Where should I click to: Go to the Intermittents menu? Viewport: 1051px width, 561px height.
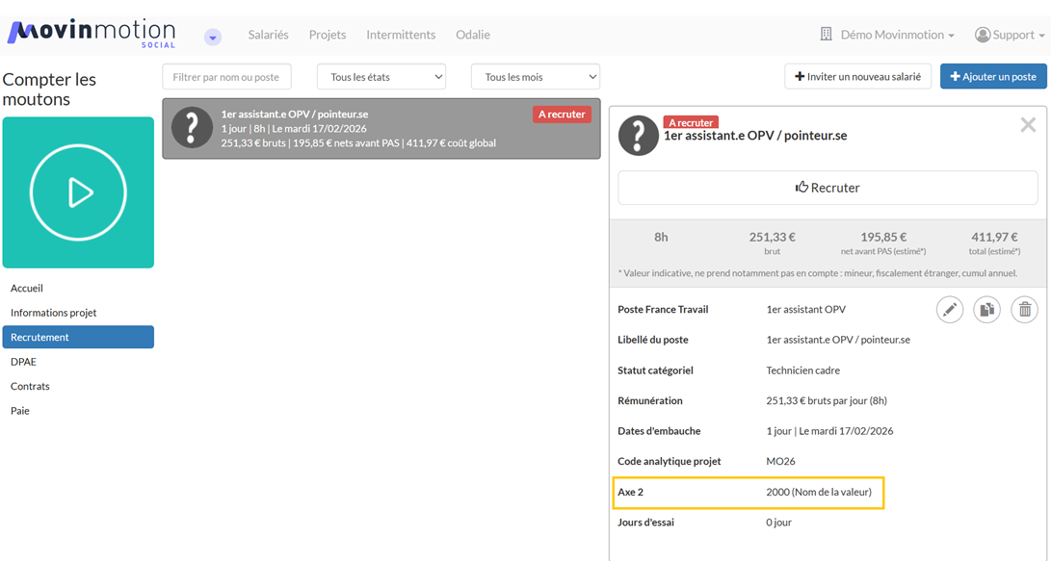coord(401,35)
